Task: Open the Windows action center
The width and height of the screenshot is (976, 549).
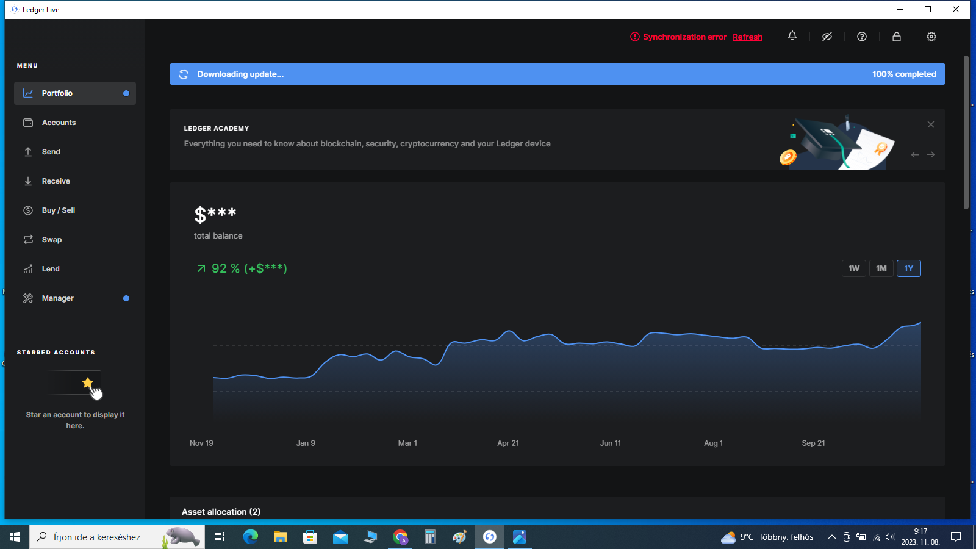Action: tap(956, 537)
